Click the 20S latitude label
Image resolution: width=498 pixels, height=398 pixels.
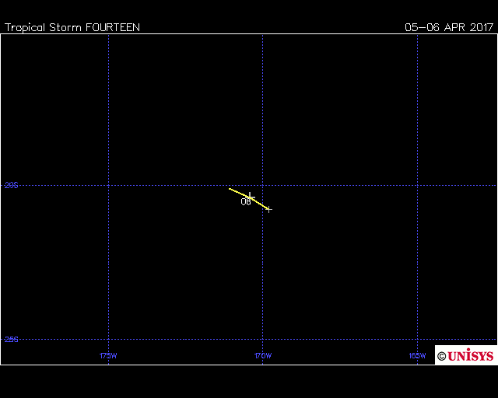click(x=11, y=185)
